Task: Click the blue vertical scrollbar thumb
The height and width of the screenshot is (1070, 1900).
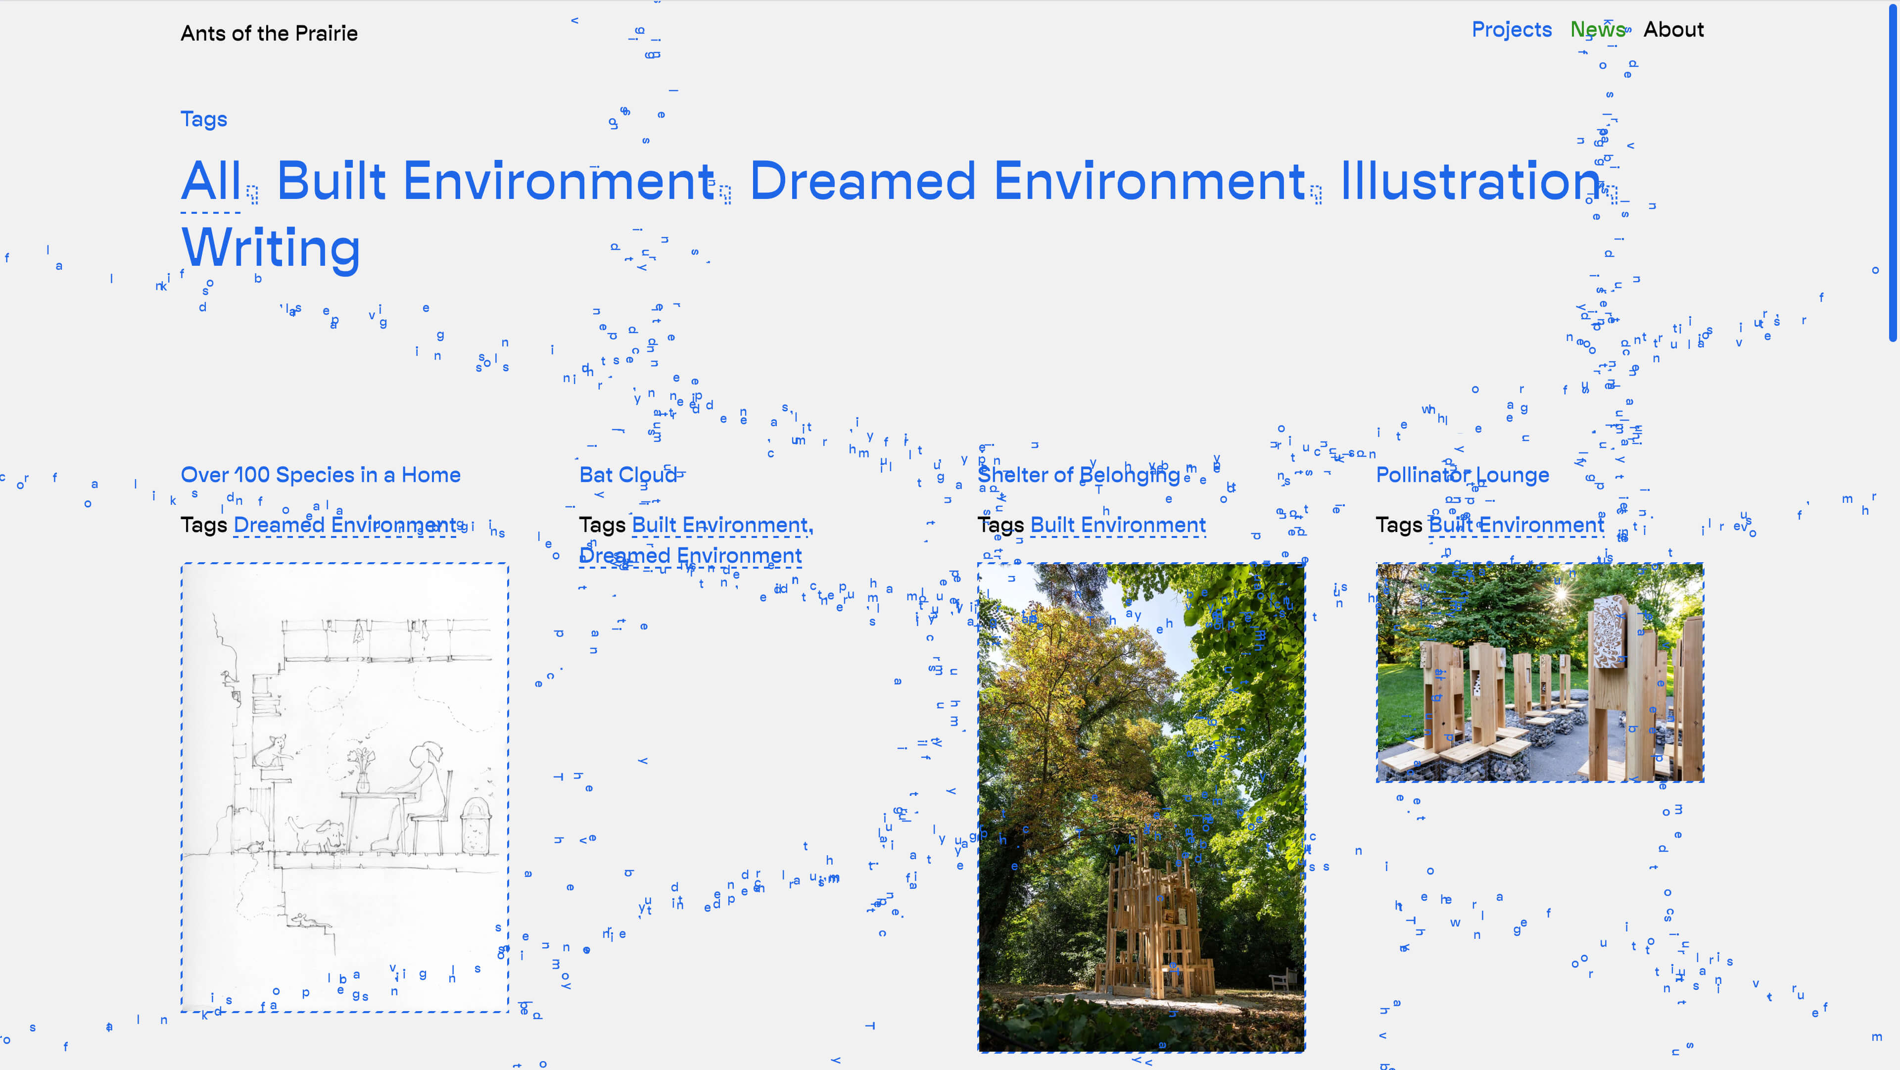Action: click(x=1894, y=173)
